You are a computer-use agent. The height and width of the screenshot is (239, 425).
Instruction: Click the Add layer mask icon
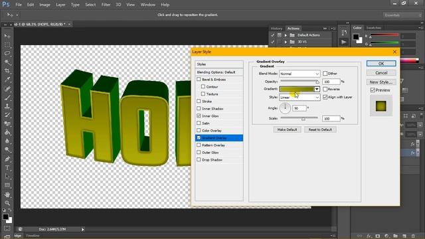[x=378, y=236]
